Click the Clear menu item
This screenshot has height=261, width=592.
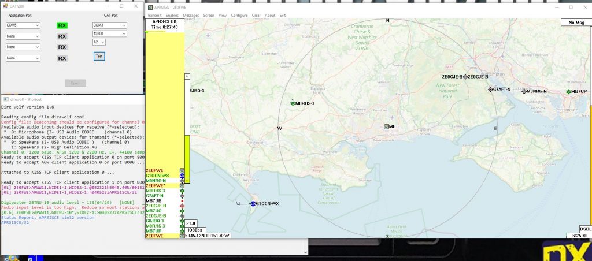pos(256,16)
